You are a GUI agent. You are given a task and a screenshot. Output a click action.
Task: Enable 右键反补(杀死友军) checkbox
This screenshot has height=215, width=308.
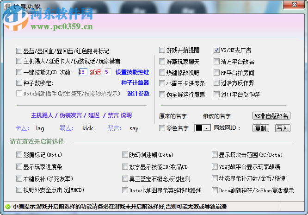tap(19, 179)
